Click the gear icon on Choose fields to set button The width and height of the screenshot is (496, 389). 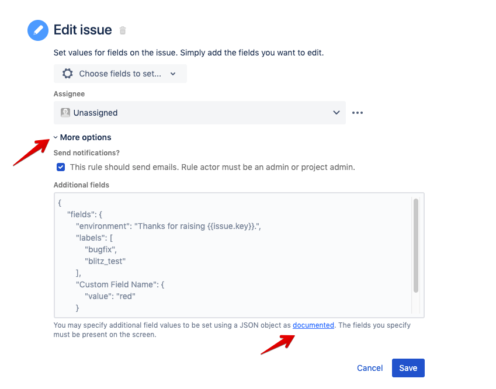point(67,74)
